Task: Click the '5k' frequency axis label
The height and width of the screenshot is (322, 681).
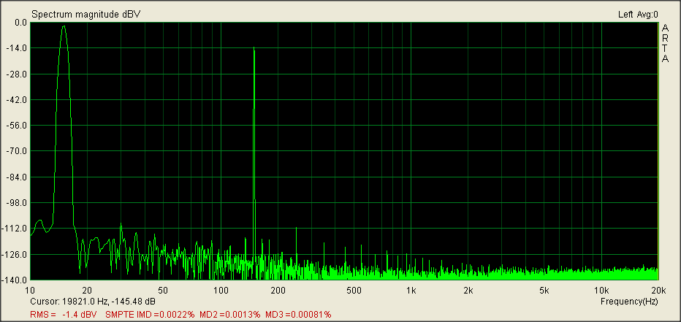Action: (x=544, y=290)
